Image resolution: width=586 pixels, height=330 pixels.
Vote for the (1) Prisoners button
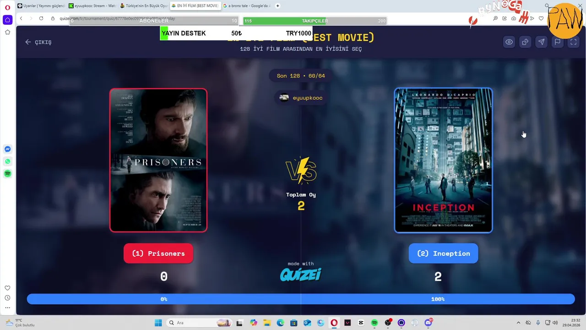tap(158, 253)
